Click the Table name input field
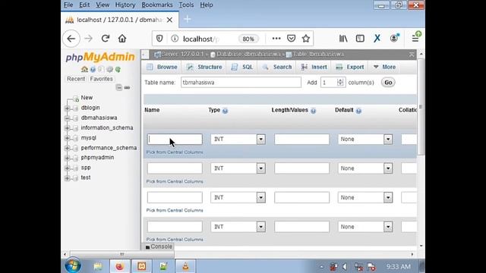The width and height of the screenshot is (486, 273). (x=241, y=83)
